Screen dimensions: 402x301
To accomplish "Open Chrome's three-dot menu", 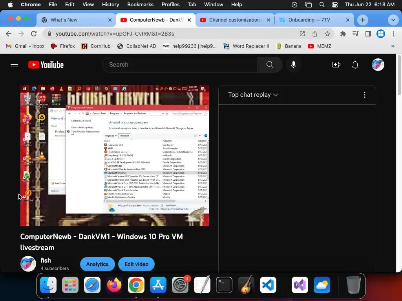I will point(393,34).
